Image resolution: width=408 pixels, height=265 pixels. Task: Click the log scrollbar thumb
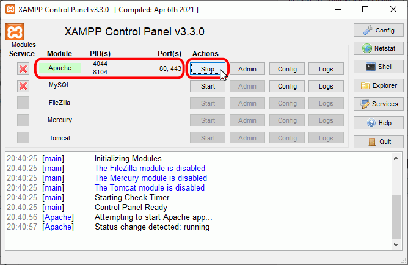396,217
